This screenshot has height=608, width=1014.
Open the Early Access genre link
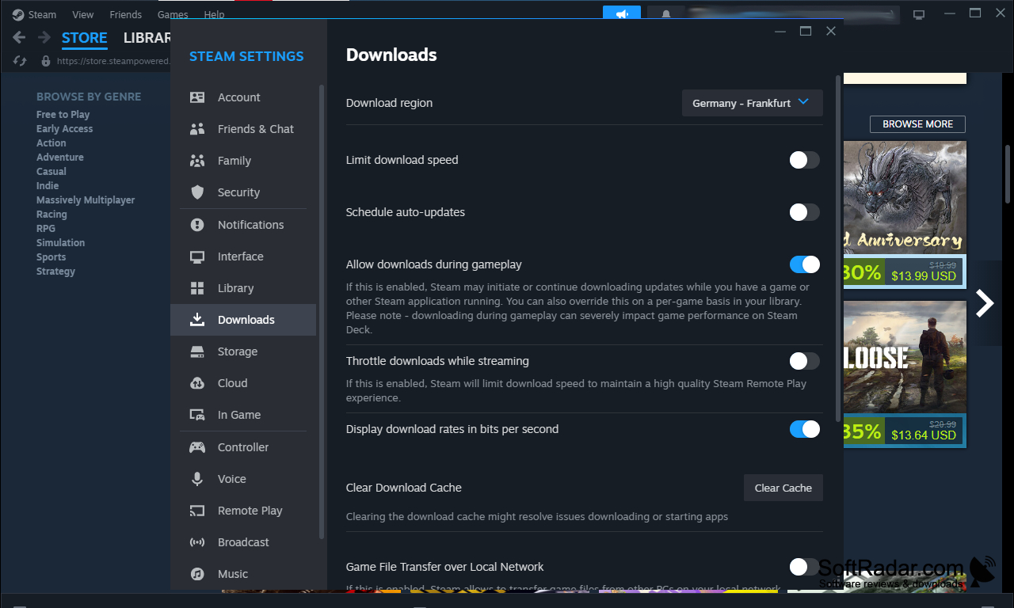[x=64, y=129]
